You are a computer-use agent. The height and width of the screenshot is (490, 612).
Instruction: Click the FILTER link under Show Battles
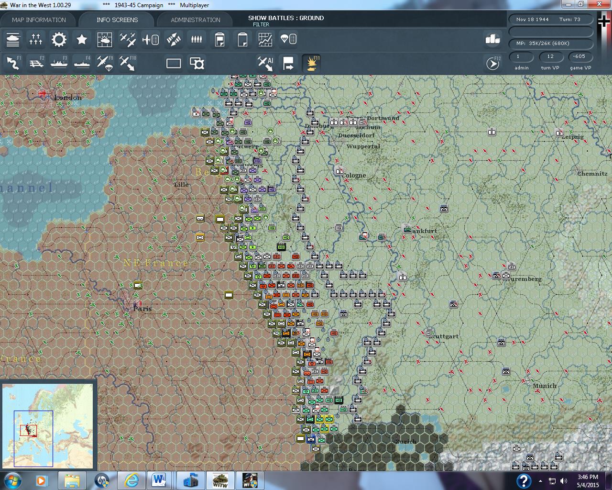click(x=261, y=24)
